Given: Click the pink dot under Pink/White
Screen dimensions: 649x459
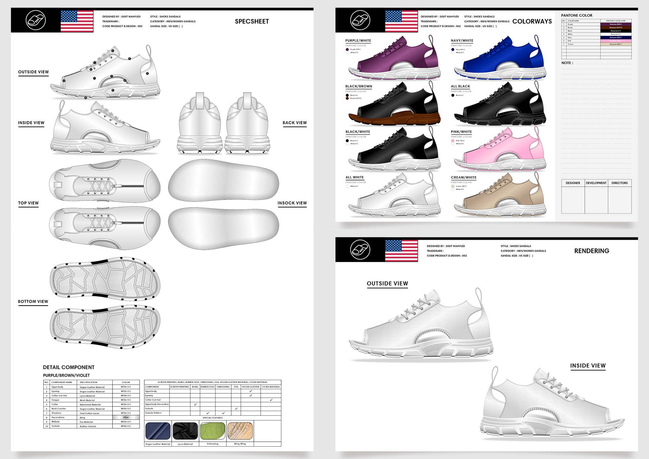Looking at the screenshot, I should [453, 141].
